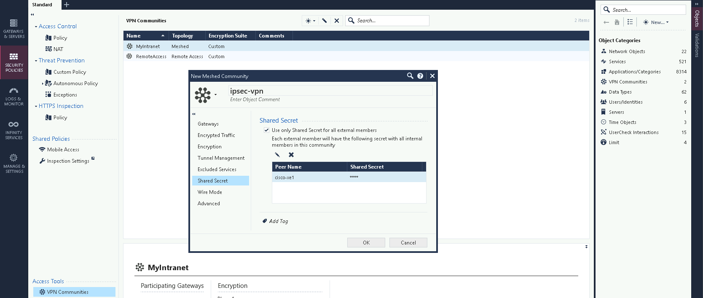
Task: Uncheck Use only Shared Secret checkbox
Action: pos(266,130)
